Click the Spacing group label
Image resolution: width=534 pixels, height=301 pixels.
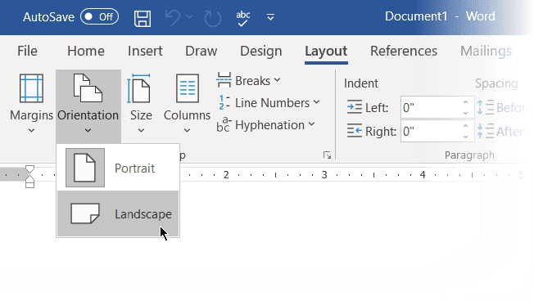pyautogui.click(x=496, y=83)
